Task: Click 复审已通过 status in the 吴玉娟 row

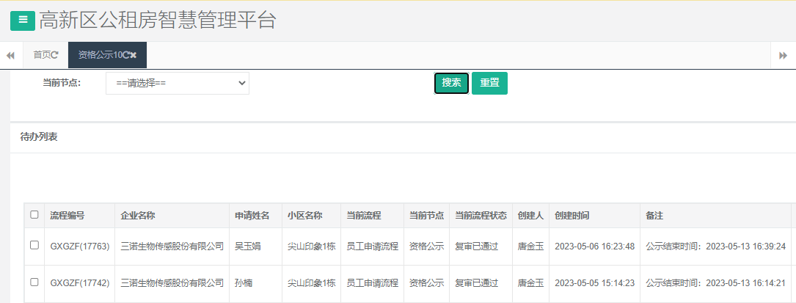Action: point(476,247)
